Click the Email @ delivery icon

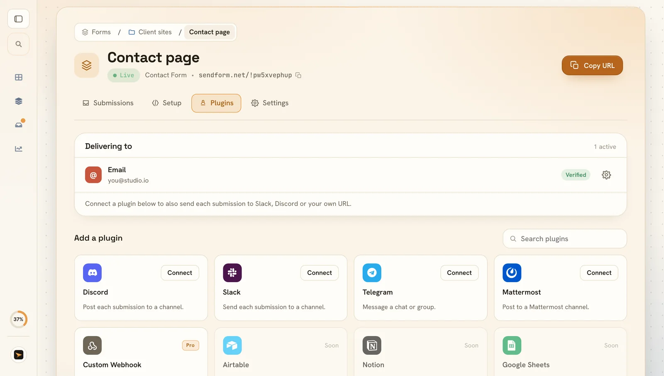(93, 175)
